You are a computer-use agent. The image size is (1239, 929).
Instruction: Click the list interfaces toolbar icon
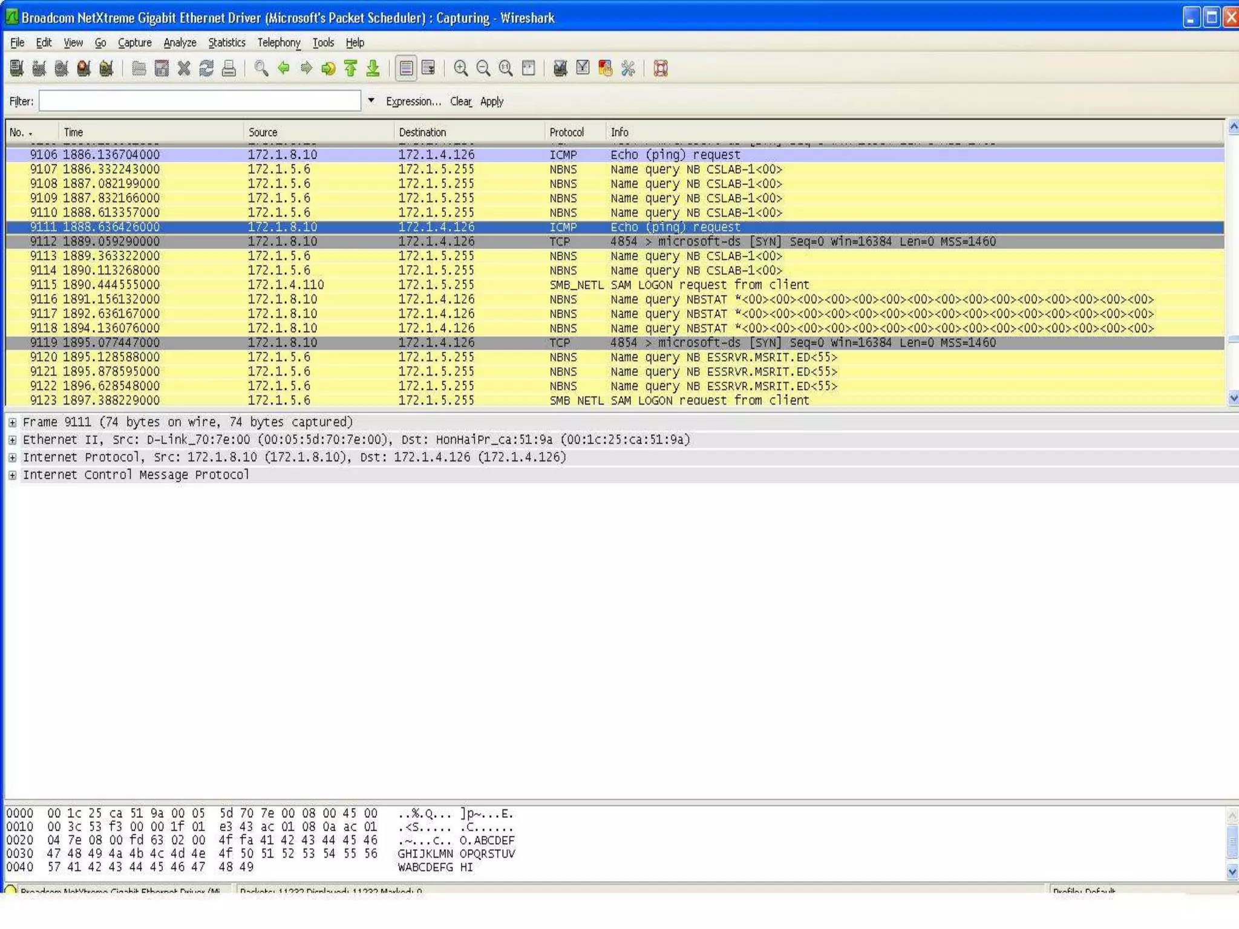click(17, 68)
